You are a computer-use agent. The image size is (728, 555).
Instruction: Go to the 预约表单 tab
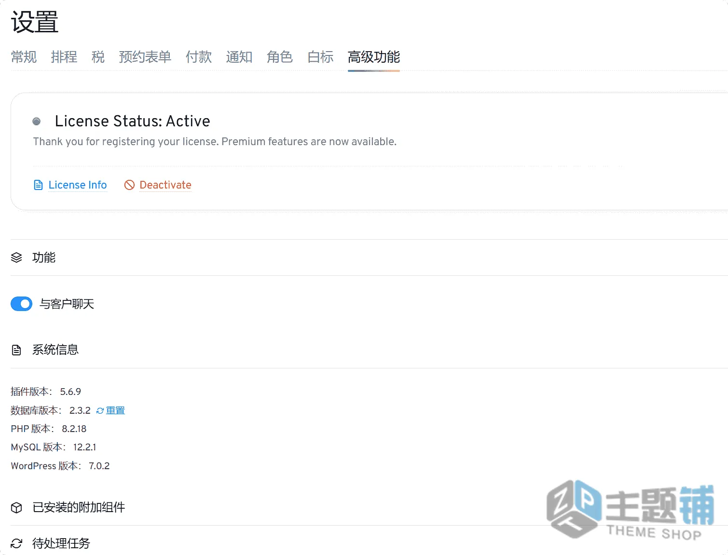click(145, 57)
